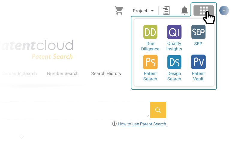Launch the Quality Insights app icon

[174, 32]
